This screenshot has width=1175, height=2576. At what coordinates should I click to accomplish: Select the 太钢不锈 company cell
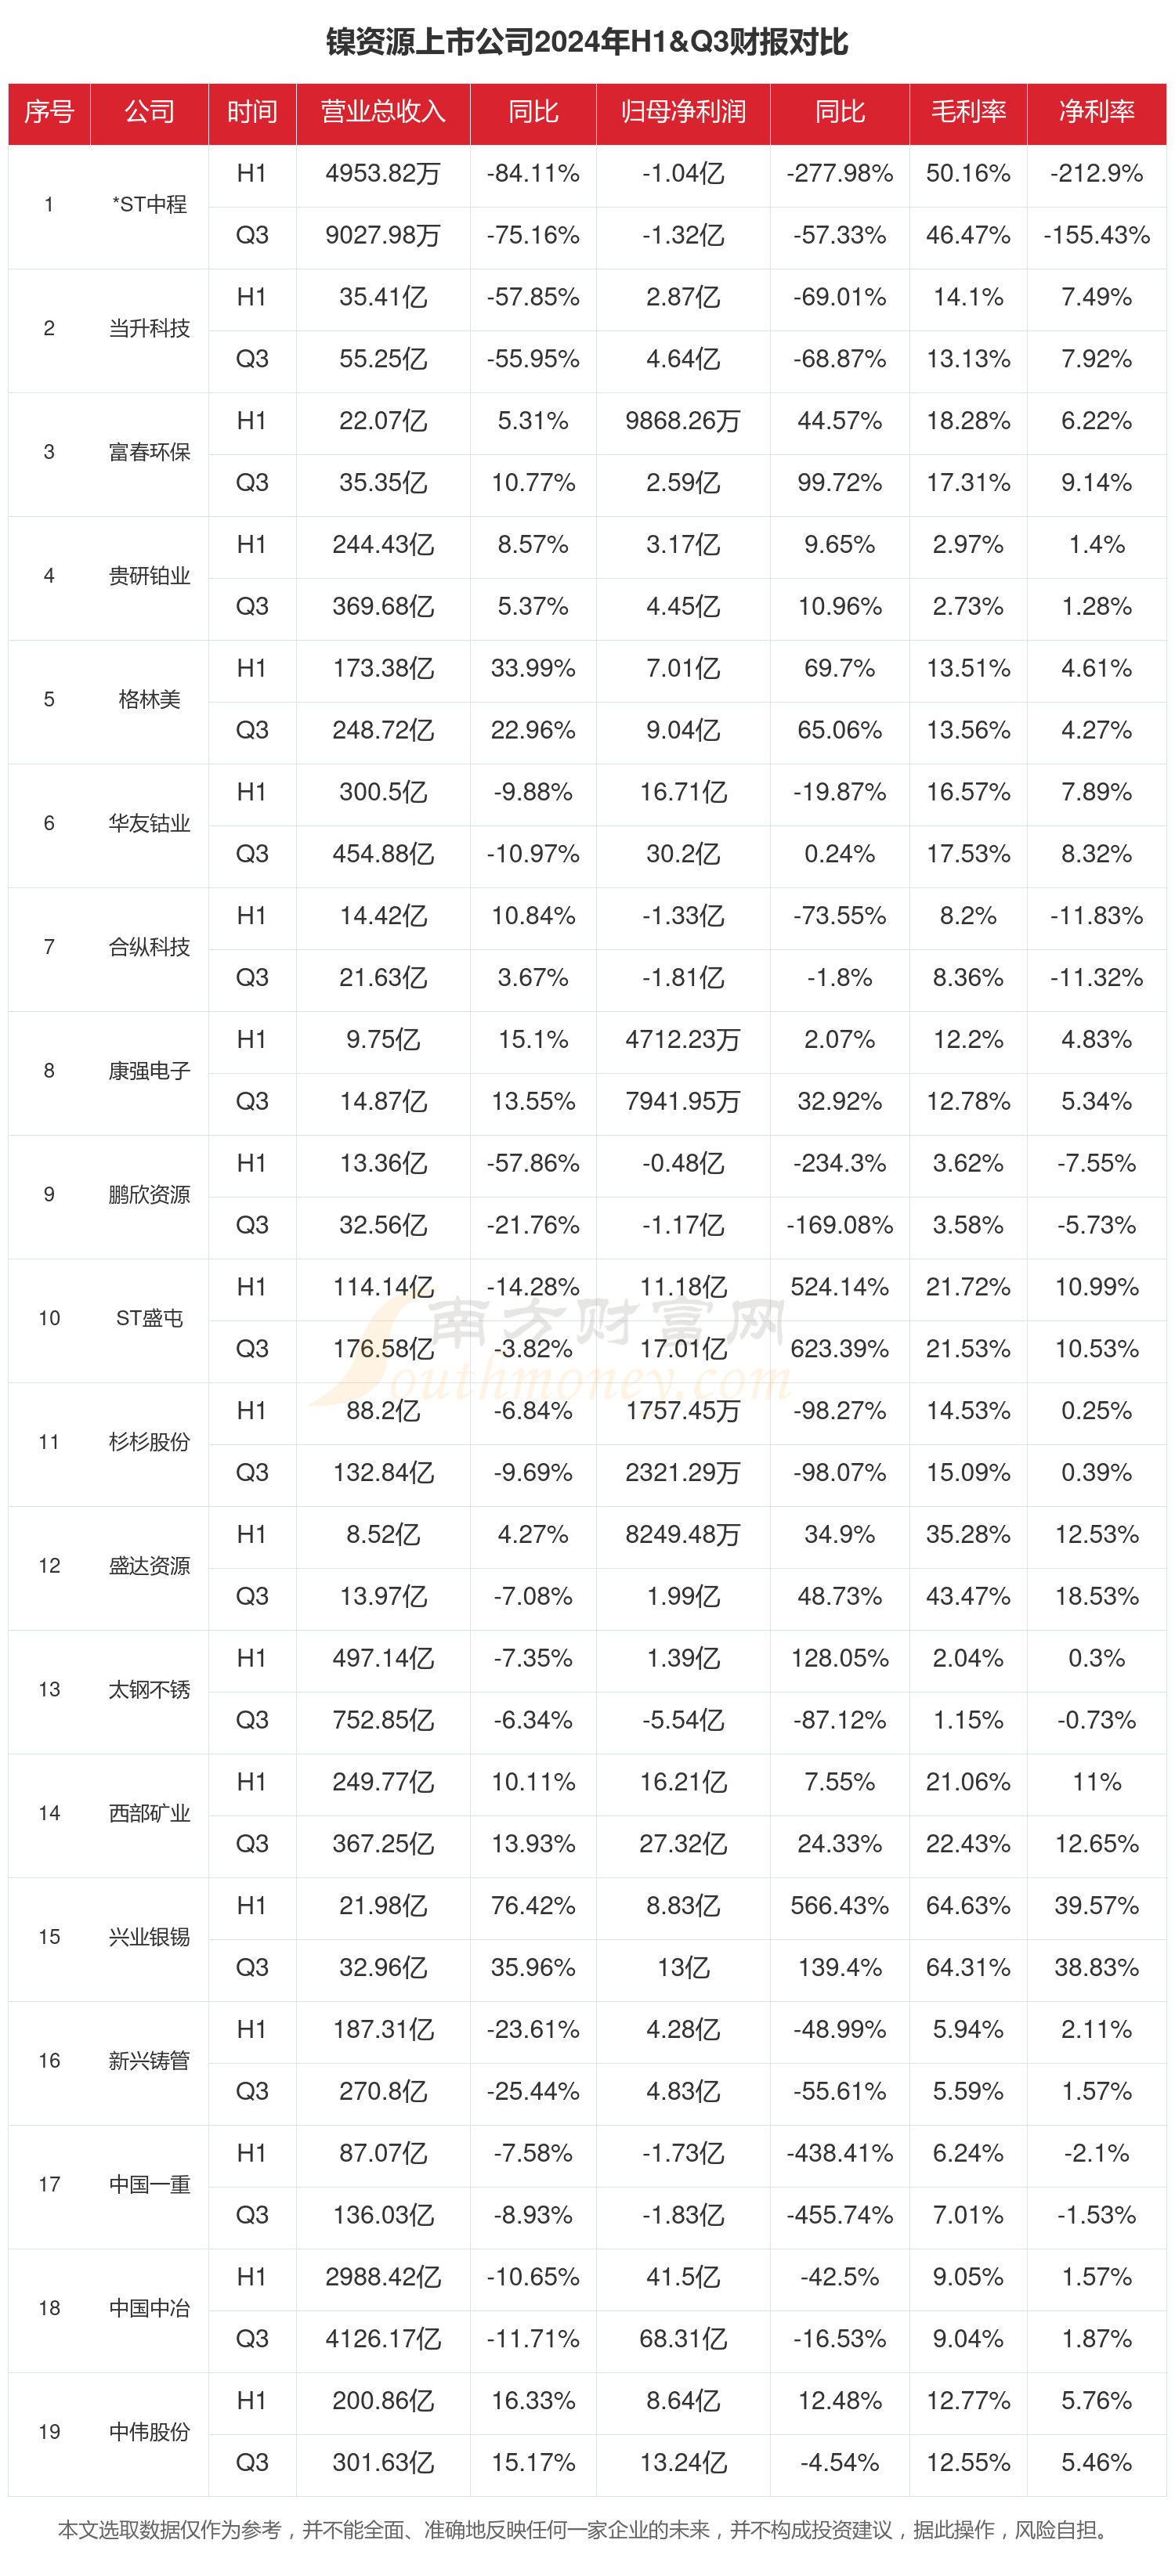(x=149, y=1690)
